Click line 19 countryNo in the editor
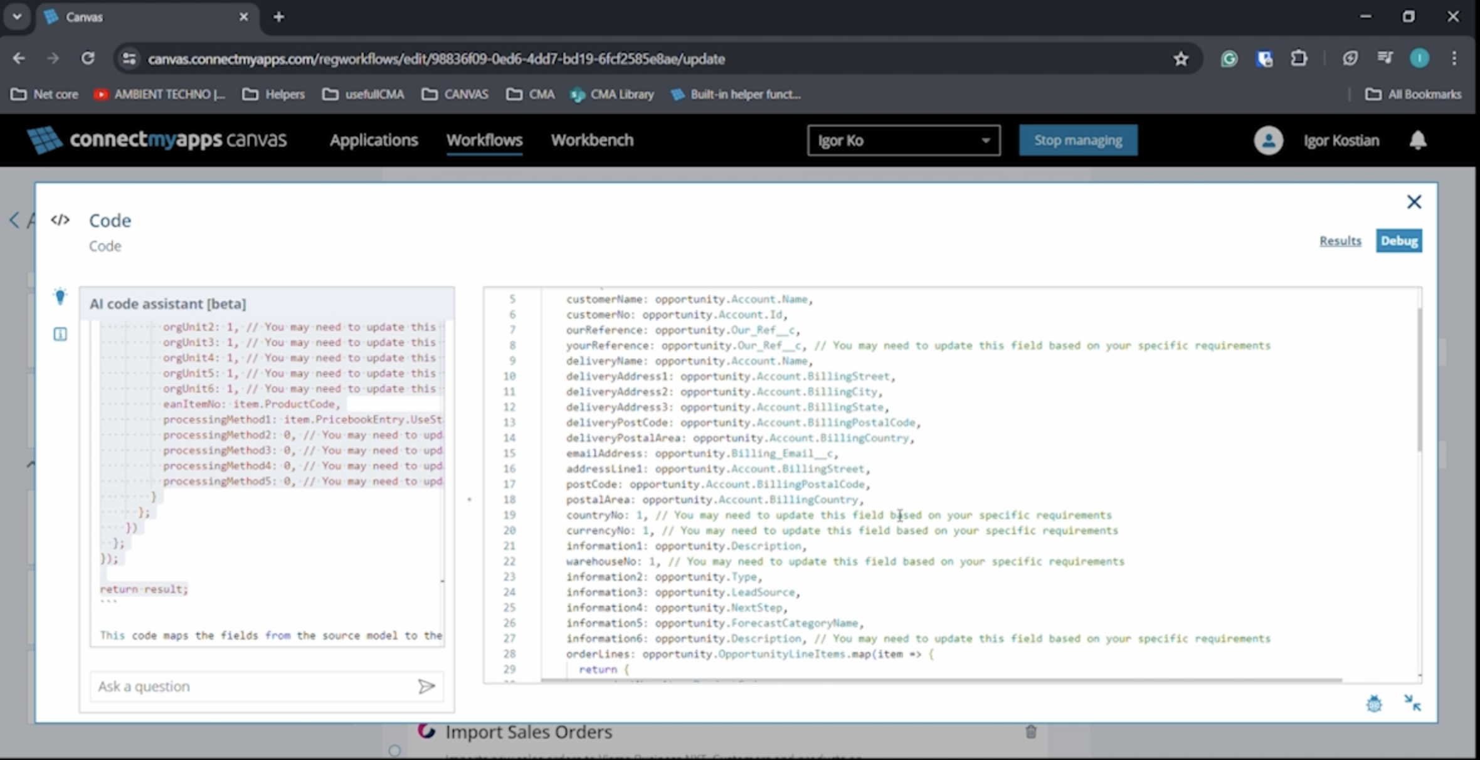Image resolution: width=1480 pixels, height=760 pixels. (838, 515)
